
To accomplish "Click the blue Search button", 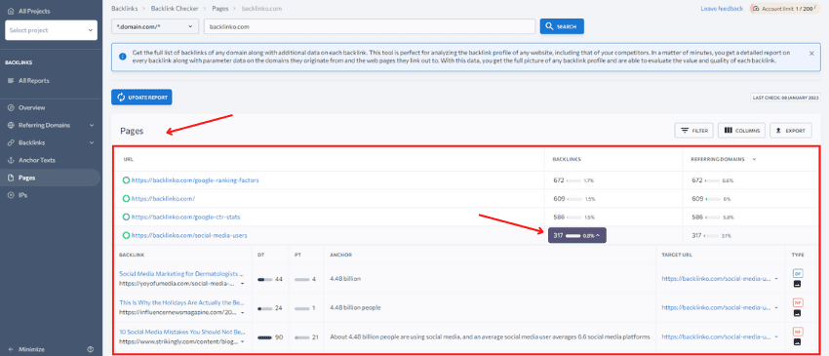I will point(562,26).
